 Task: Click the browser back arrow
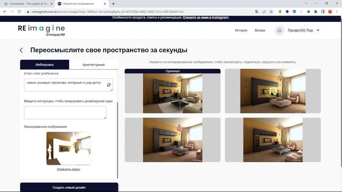pyautogui.click(x=5, y=12)
